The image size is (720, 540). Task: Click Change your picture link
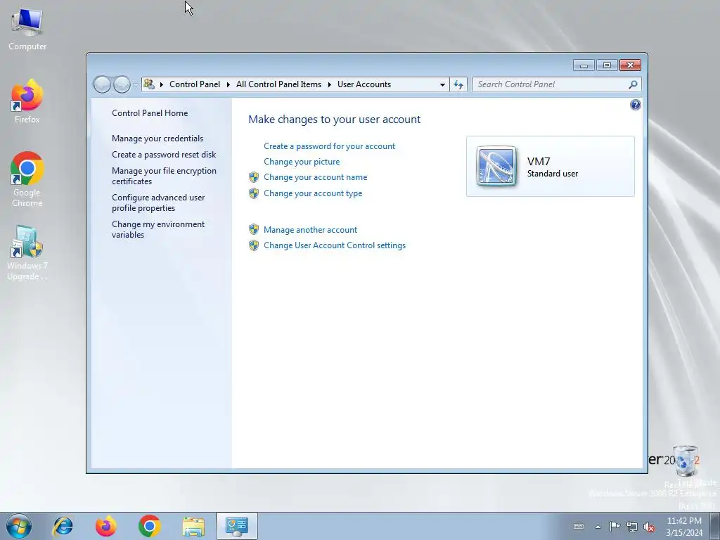pos(302,162)
